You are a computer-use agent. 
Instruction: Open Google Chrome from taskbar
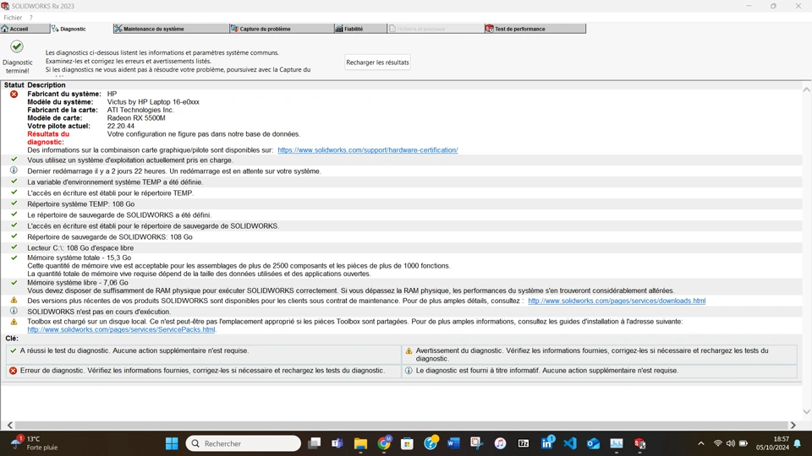pos(384,443)
